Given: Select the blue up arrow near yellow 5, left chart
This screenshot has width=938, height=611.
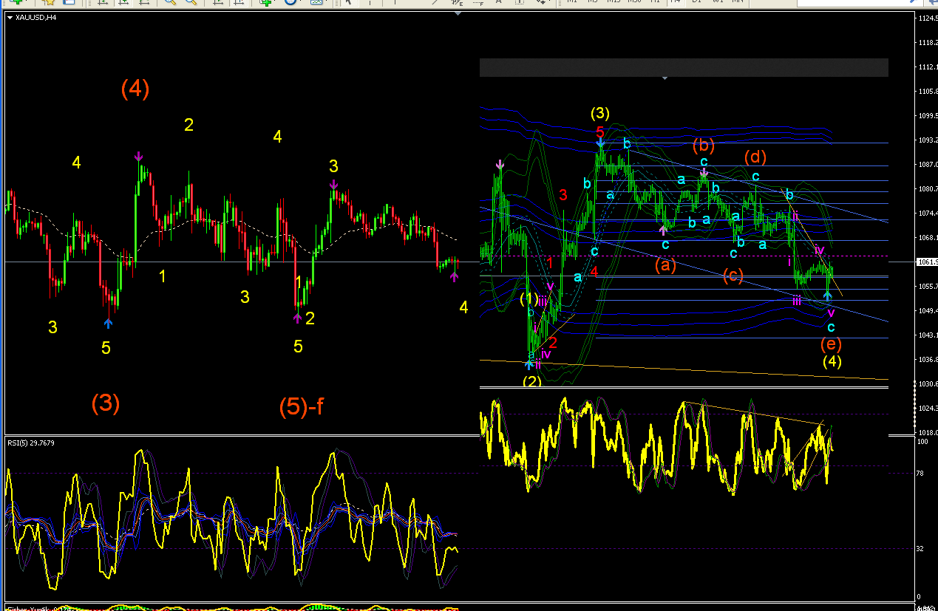Looking at the screenshot, I should click(109, 323).
